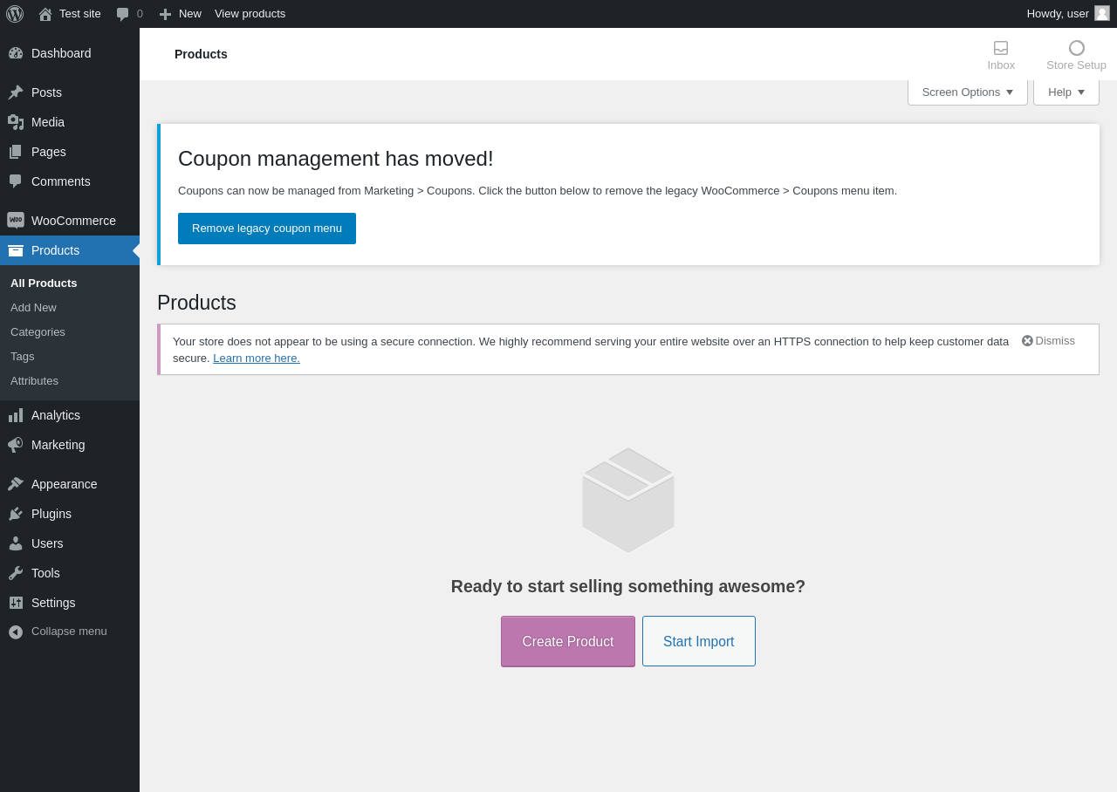Open the Add New products submenu item
The image size is (1117, 792).
point(33,308)
